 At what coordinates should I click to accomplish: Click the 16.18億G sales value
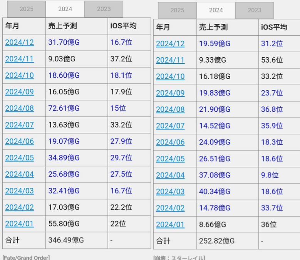click(x=215, y=76)
